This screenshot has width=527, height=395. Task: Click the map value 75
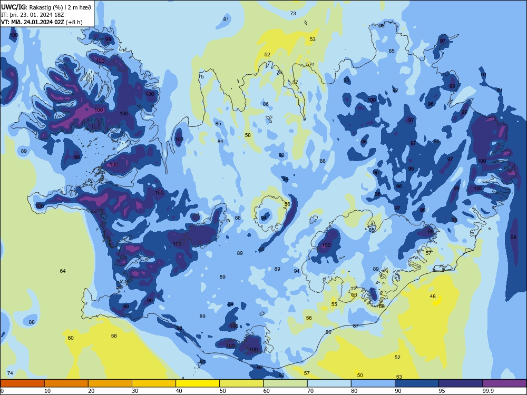(x=201, y=76)
